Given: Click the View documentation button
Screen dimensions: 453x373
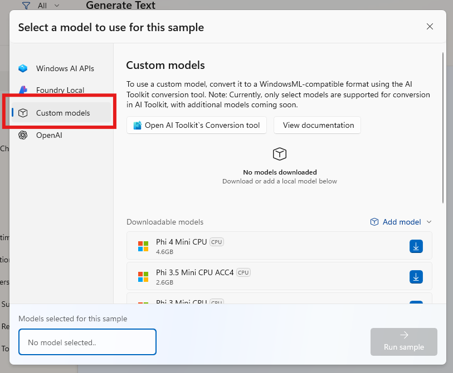Looking at the screenshot, I should [316, 125].
